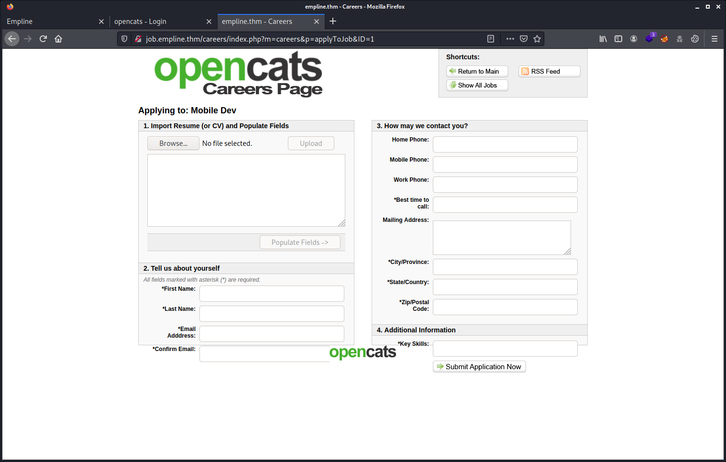Click the Zip/Postal Code field
Image resolution: width=726 pixels, height=462 pixels.
coord(505,307)
